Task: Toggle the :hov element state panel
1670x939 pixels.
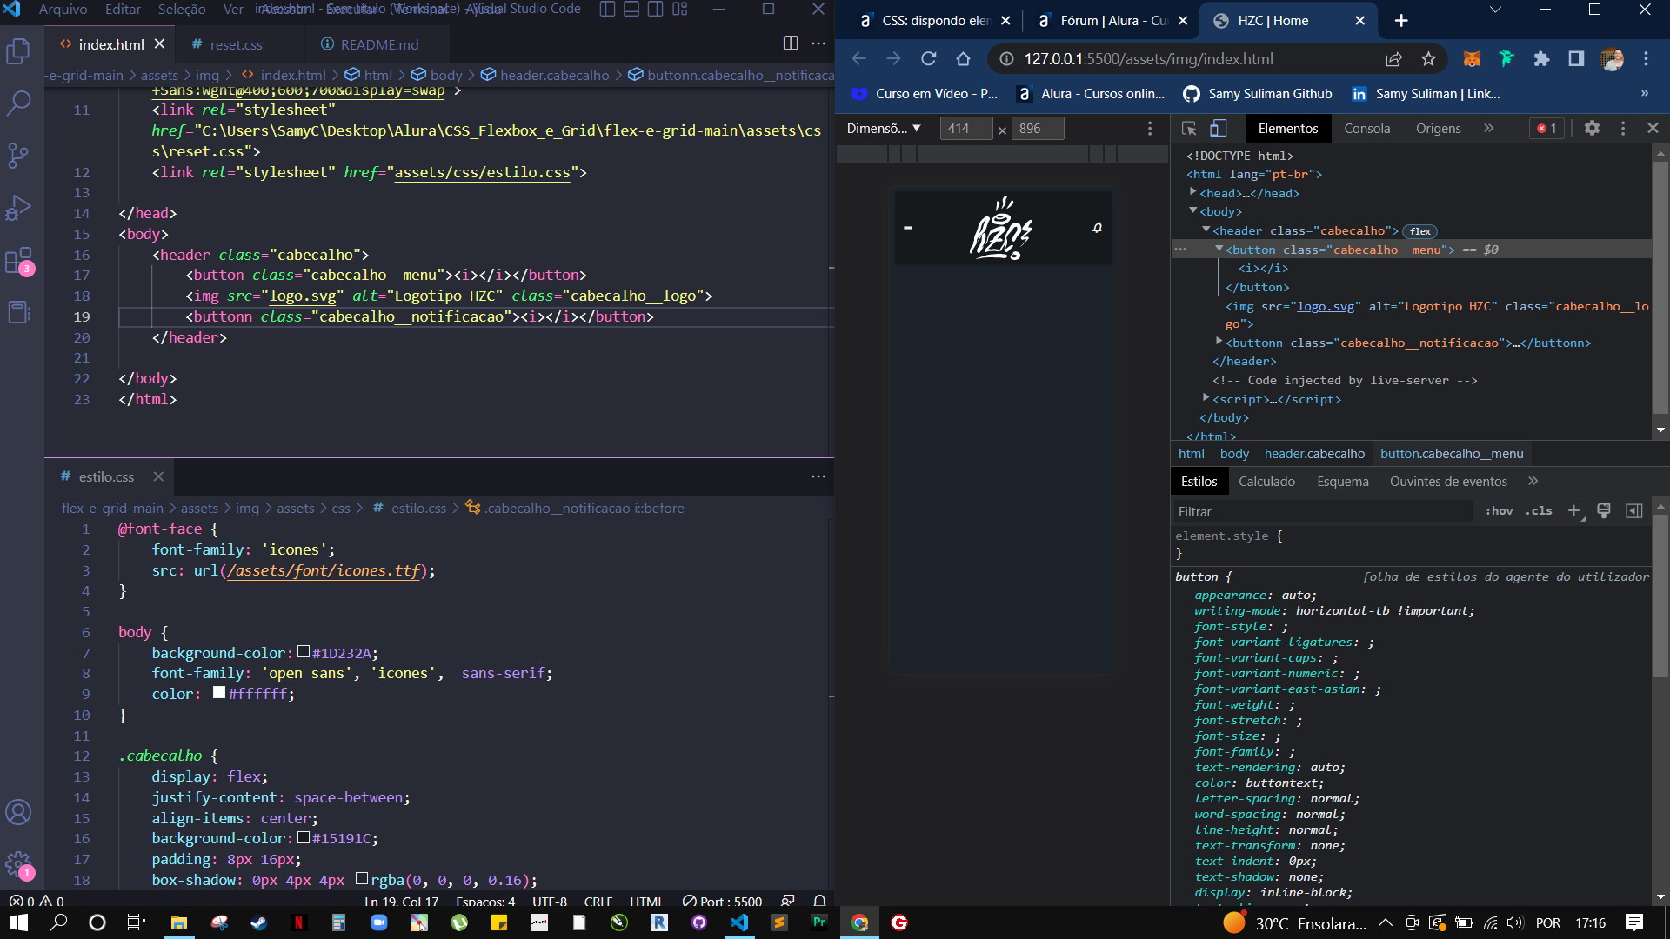Action: click(x=1499, y=511)
